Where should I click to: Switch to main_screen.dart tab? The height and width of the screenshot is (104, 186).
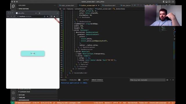[x=67, y=5]
